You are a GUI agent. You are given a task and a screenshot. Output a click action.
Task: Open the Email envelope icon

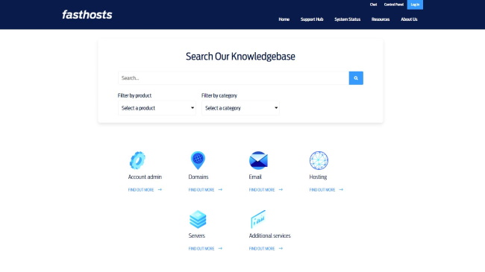point(258,160)
